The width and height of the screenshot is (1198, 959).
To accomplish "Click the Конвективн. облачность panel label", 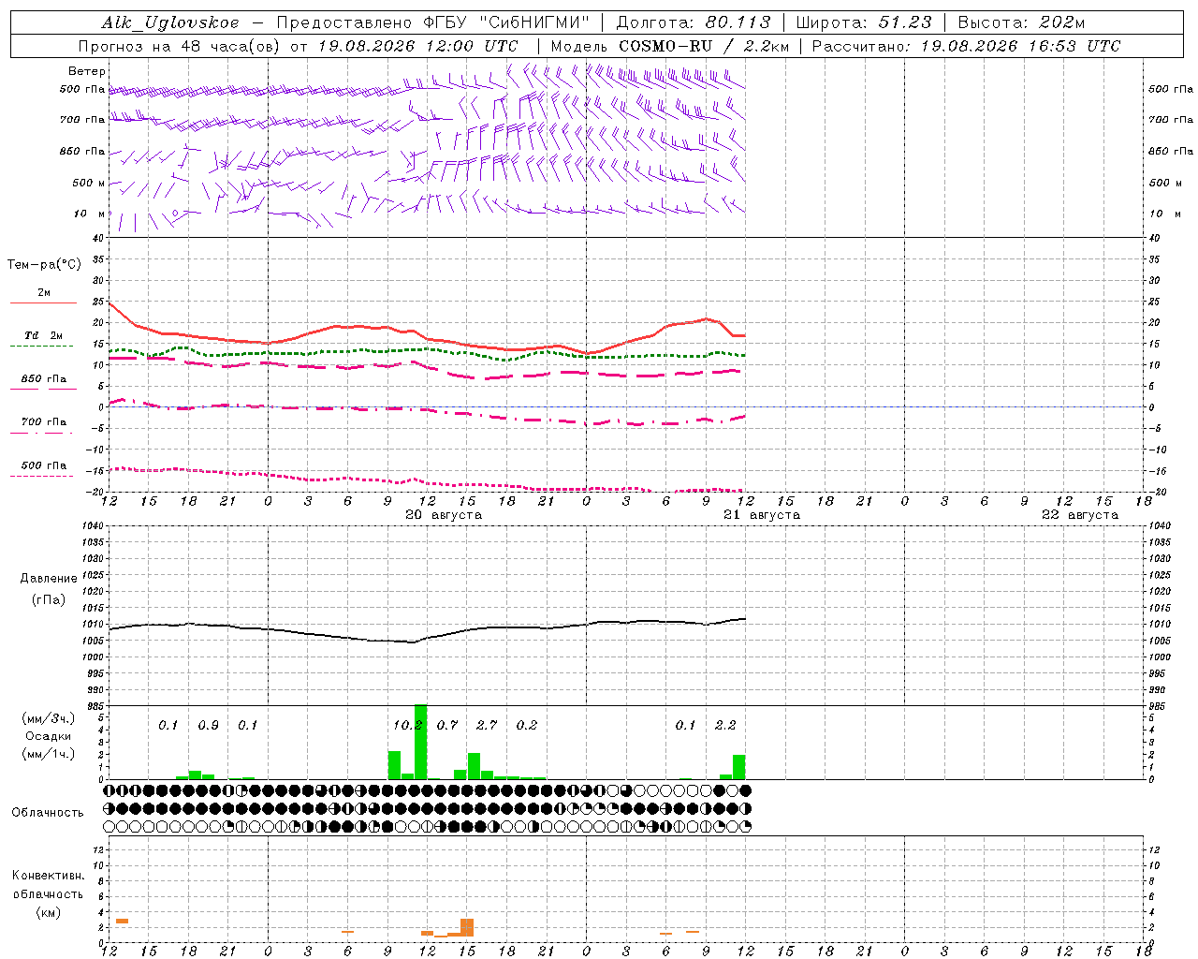I will pyautogui.click(x=48, y=893).
